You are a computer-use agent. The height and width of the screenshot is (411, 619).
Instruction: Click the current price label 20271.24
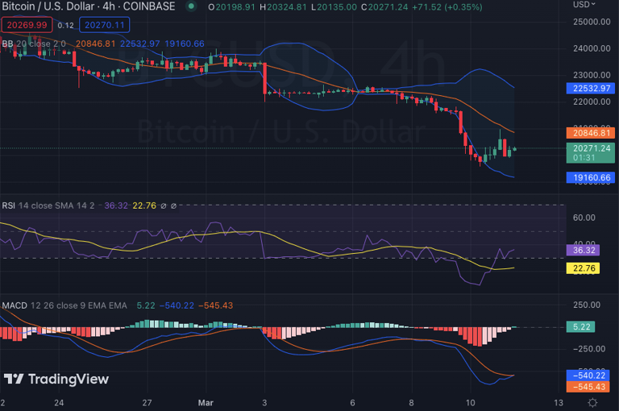pyautogui.click(x=592, y=148)
